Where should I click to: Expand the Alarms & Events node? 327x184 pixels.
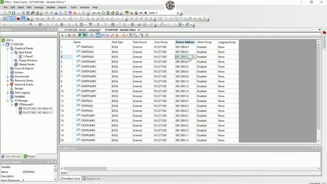pos(8,84)
